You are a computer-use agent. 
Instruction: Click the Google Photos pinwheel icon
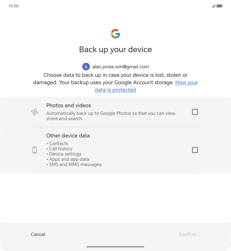click(x=35, y=112)
